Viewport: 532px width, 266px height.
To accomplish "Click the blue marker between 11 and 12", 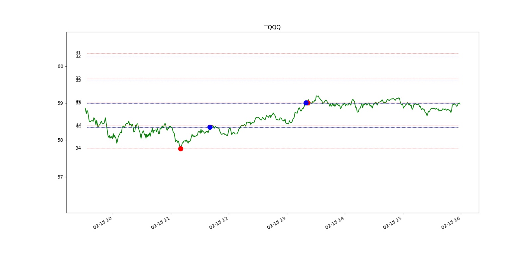I will tap(210, 127).
